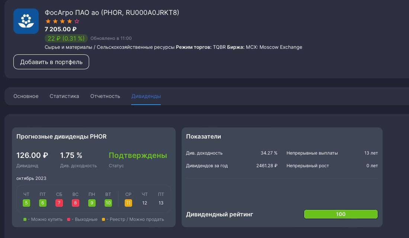
Task: Click the green Можно купить legend marker
Action: 25,219
